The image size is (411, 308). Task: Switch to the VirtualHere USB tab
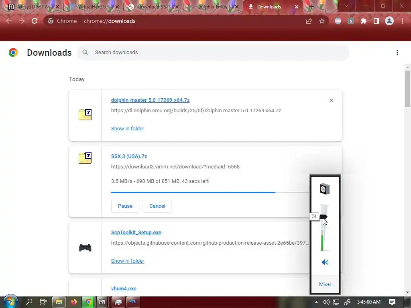(92, 6)
